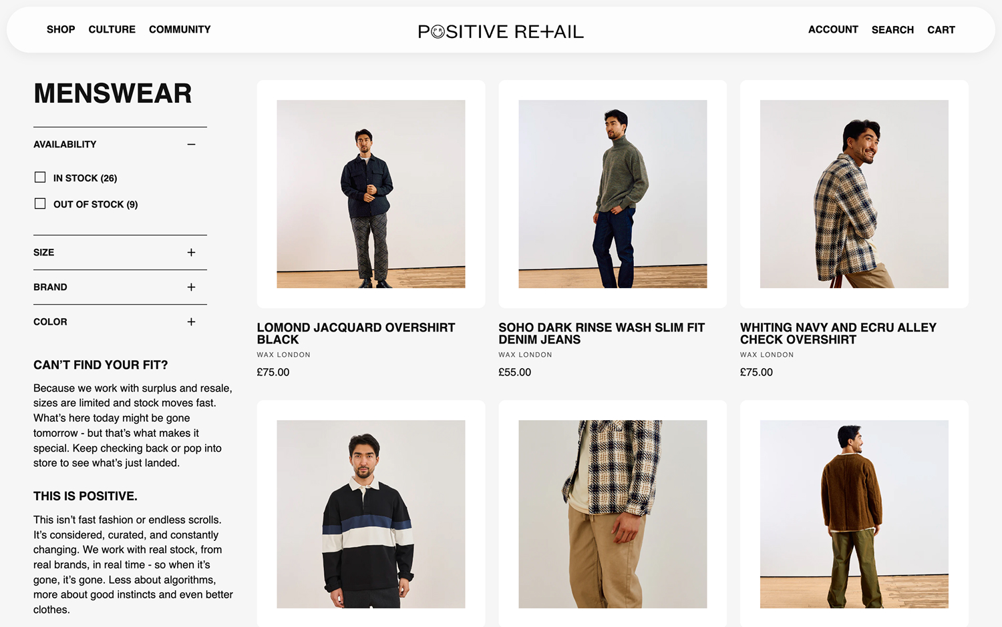The height and width of the screenshot is (627, 1002).
Task: View the brown fleece jacket product photo
Action: coord(854,514)
